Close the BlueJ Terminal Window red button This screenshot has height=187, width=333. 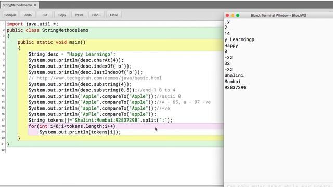(227, 15)
